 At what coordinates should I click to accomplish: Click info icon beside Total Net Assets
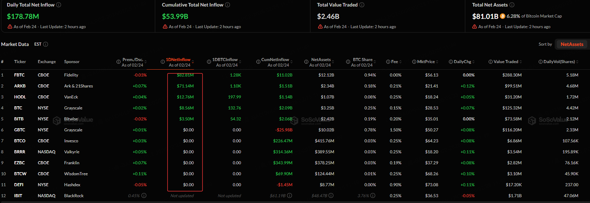click(x=512, y=5)
